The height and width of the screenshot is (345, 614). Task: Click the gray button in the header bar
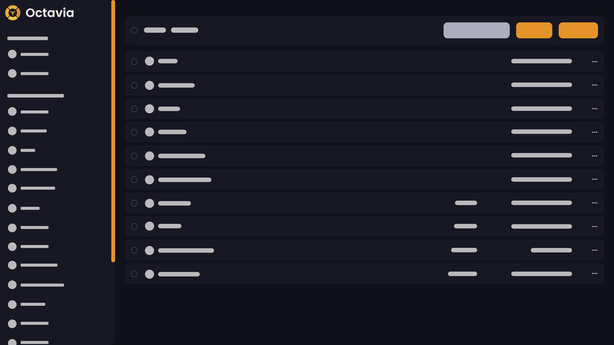pos(476,30)
